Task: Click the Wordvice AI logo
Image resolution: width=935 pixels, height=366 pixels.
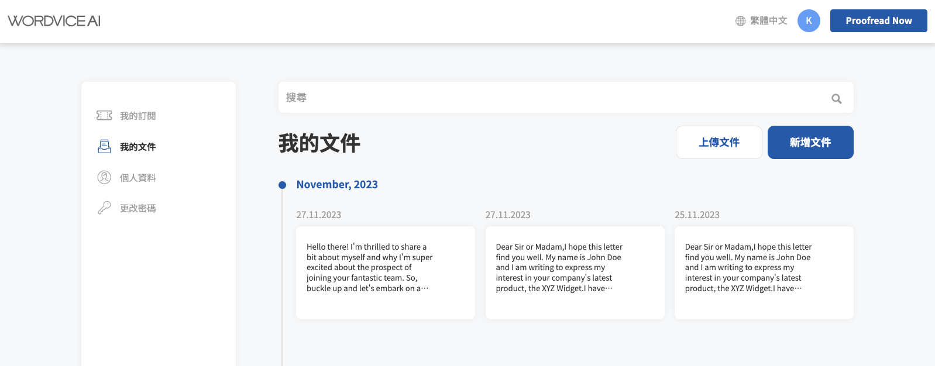Action: [x=54, y=21]
